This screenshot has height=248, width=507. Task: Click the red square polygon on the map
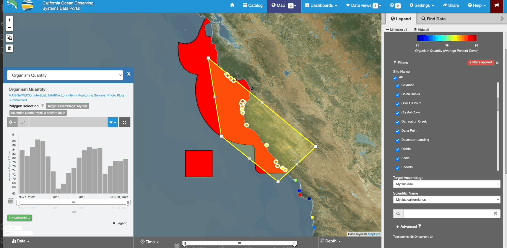pos(199,163)
